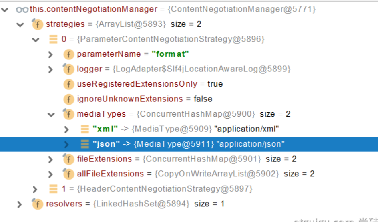This screenshot has height=222, width=378.
Task: Collapse the mediaTypes ConcurrentHashMap node
Action: click(x=51, y=114)
